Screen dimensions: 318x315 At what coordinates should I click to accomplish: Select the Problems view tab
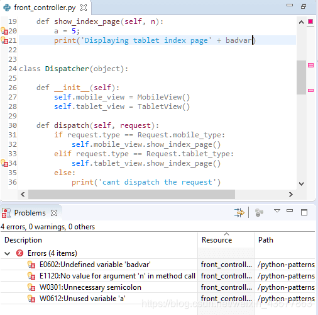(30, 213)
